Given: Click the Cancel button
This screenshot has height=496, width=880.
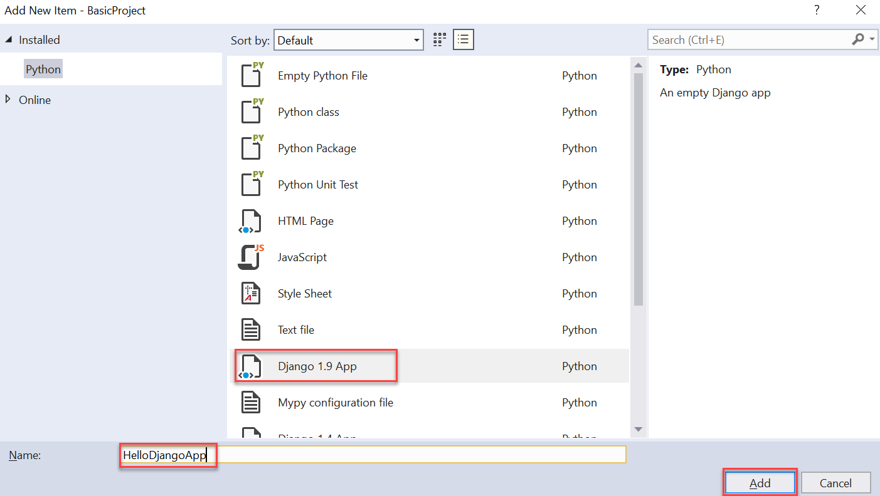Looking at the screenshot, I should (835, 483).
